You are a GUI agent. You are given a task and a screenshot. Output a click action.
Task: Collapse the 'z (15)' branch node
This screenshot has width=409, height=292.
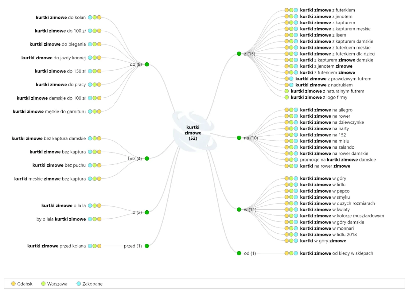click(239, 54)
